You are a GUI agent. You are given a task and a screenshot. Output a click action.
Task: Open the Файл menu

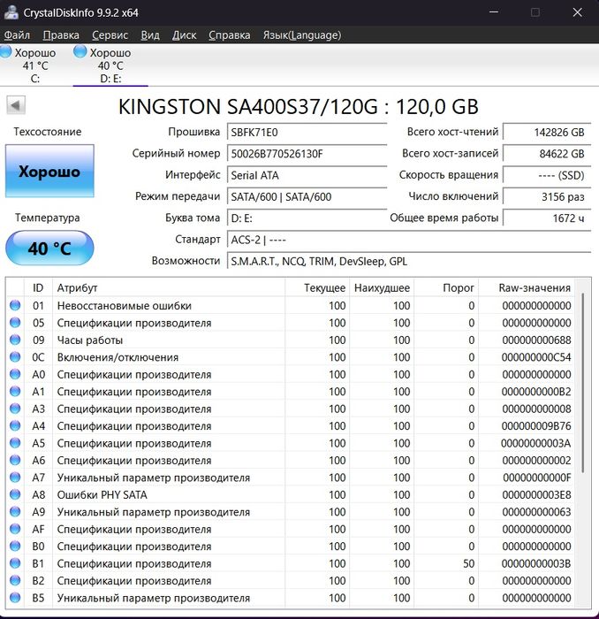tap(17, 35)
